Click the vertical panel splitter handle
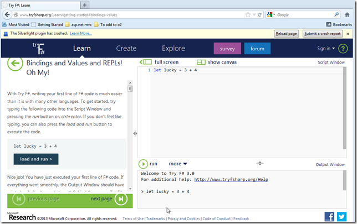Viewport: 357px width, 224px height. [x=135, y=133]
